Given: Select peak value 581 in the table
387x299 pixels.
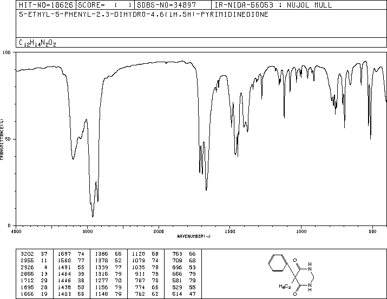Looking at the screenshot, I should [177, 281].
